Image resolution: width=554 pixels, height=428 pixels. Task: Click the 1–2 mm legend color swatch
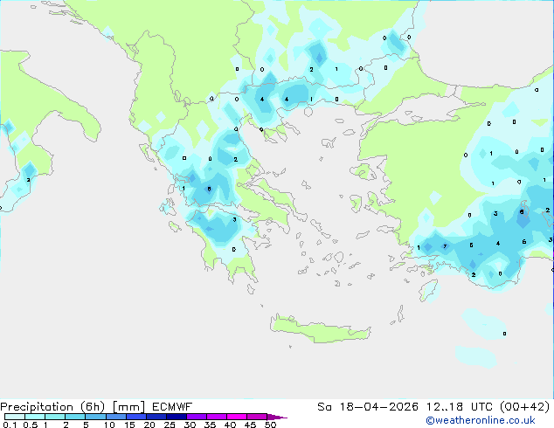click(x=55, y=417)
